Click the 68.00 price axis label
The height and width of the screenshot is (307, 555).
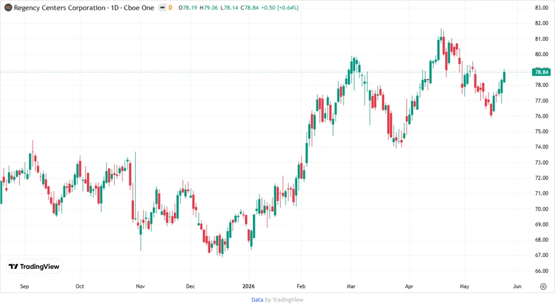point(541,240)
